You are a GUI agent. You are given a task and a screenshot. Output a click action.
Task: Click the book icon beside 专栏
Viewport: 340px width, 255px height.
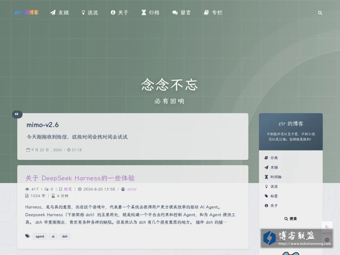coord(206,12)
